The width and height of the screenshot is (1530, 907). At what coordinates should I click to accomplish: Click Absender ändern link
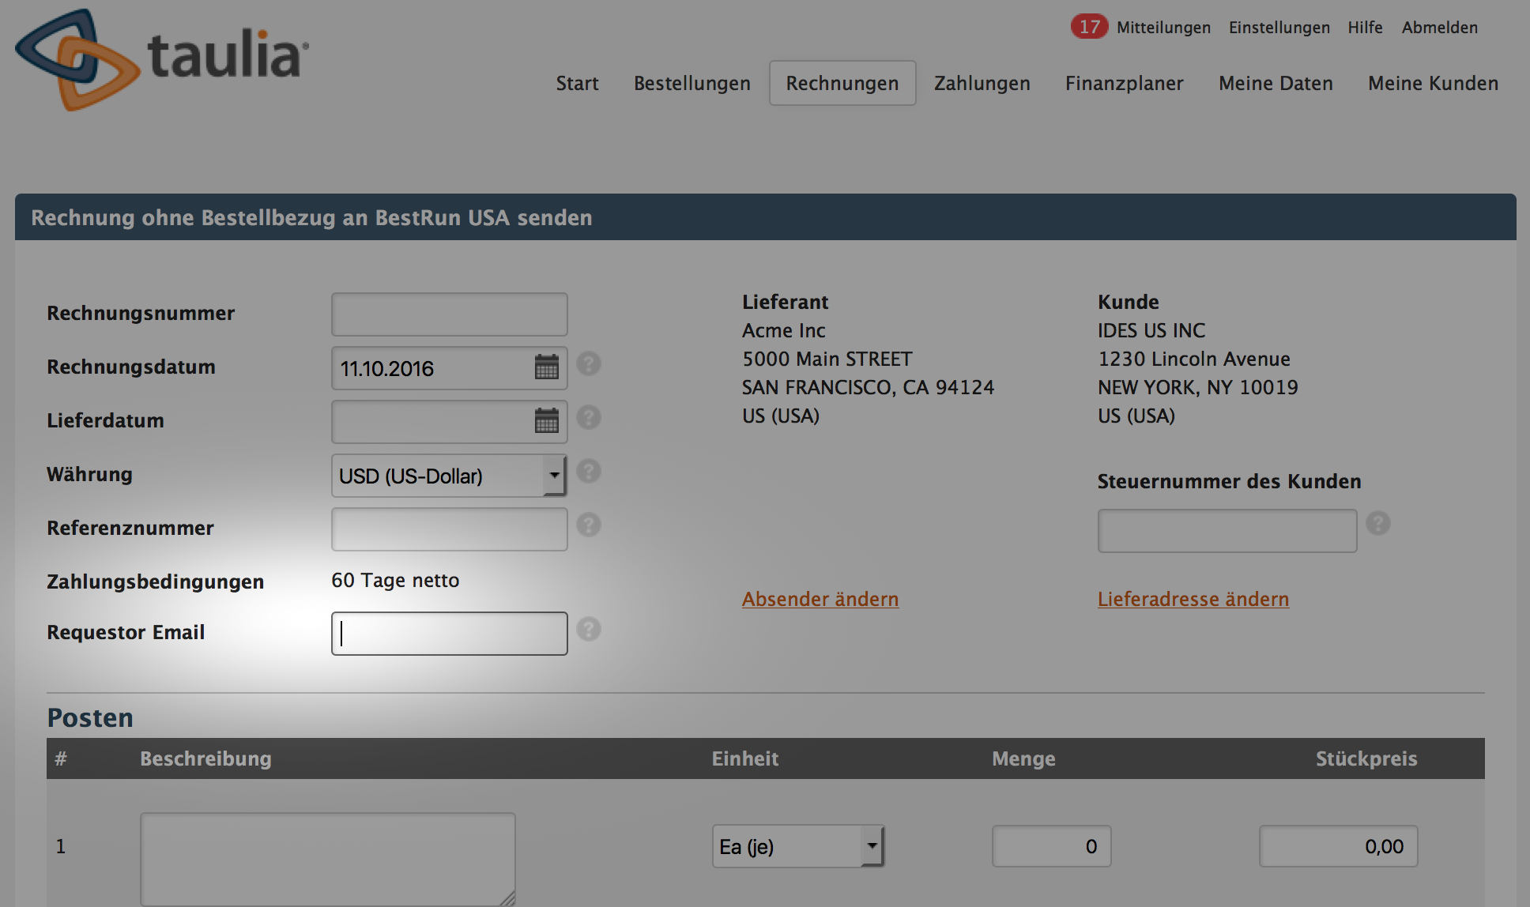[820, 599]
